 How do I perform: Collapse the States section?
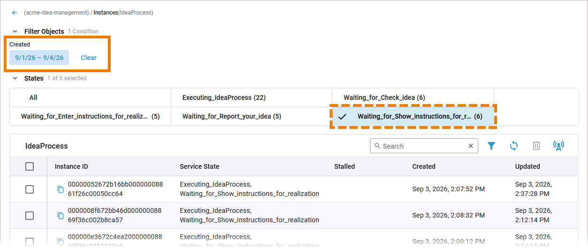point(15,78)
